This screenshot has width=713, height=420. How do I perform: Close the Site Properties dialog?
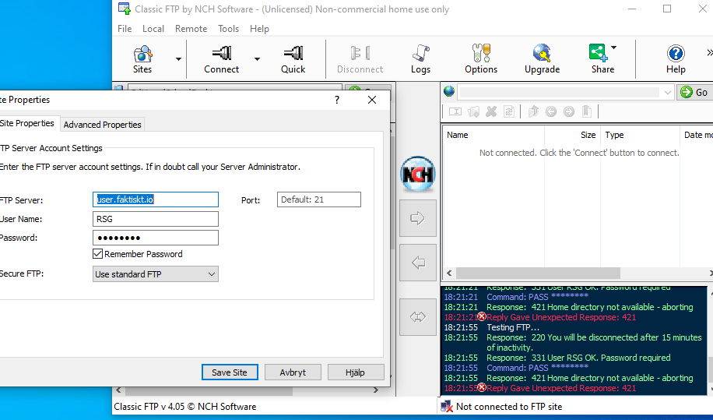(x=372, y=100)
